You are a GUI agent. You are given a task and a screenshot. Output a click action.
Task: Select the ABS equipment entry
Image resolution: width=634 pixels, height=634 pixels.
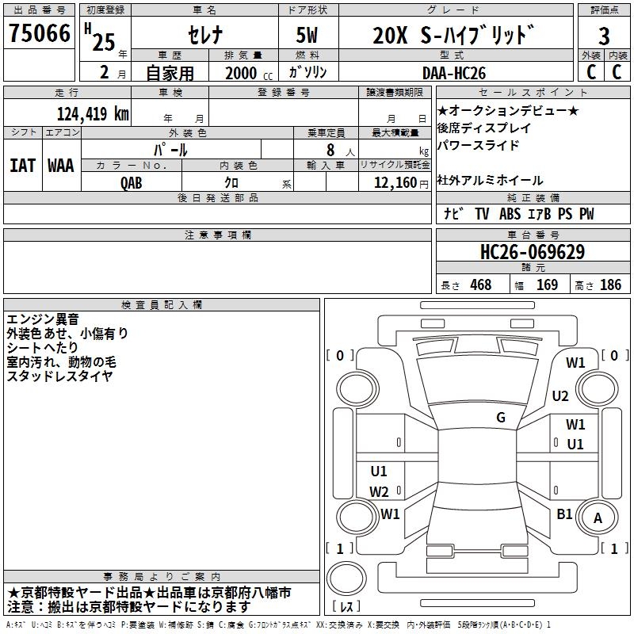(510, 213)
